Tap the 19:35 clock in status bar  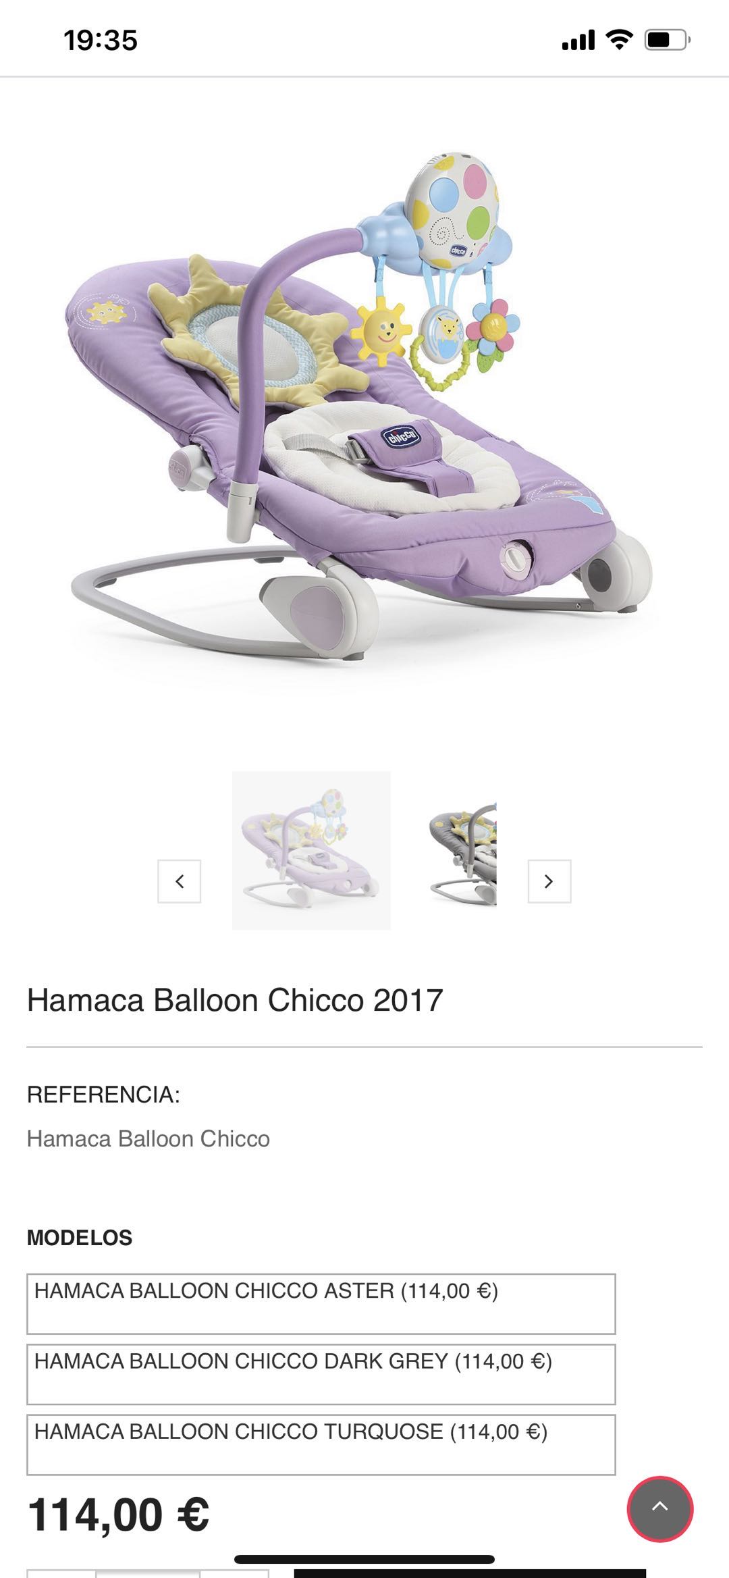[x=101, y=41]
